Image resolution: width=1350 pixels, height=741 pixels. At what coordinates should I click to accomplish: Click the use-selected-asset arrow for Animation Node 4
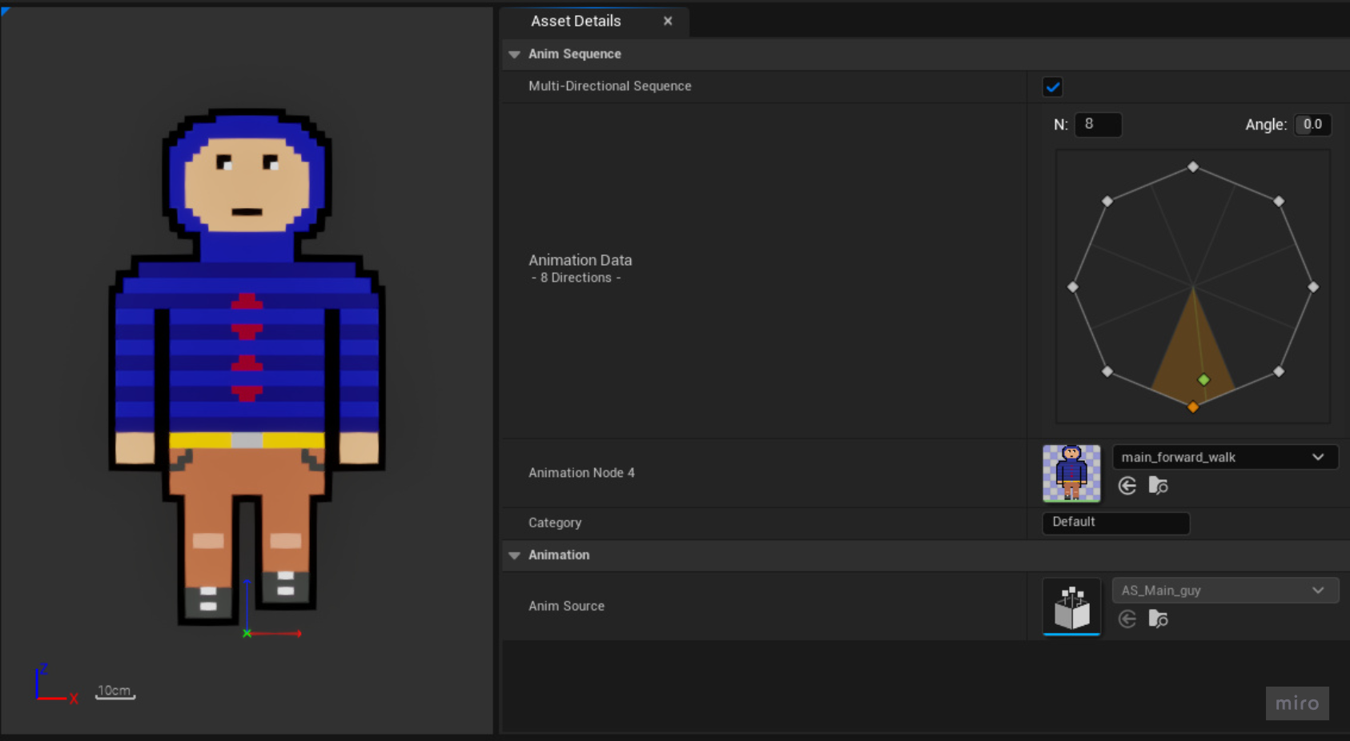point(1127,486)
